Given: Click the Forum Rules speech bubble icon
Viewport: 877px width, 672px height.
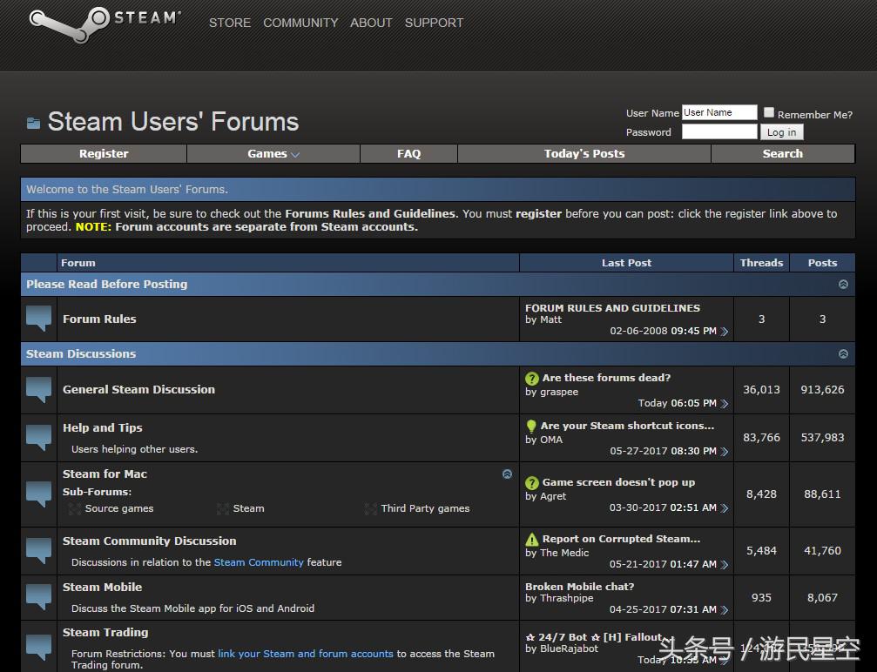Looking at the screenshot, I should pos(39,319).
